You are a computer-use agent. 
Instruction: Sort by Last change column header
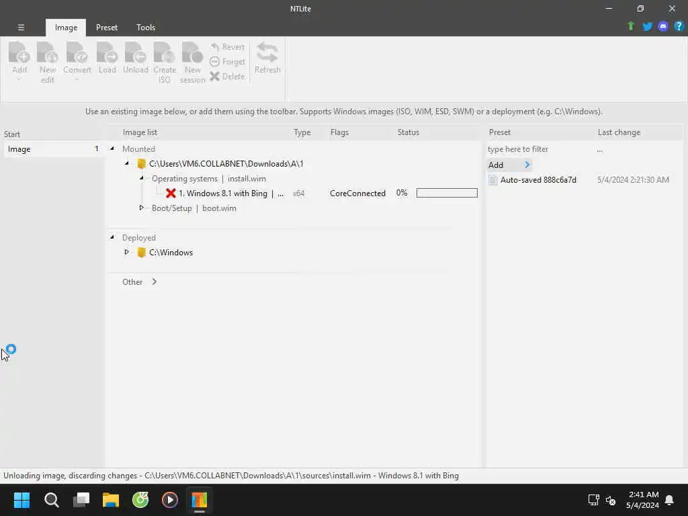coord(619,132)
